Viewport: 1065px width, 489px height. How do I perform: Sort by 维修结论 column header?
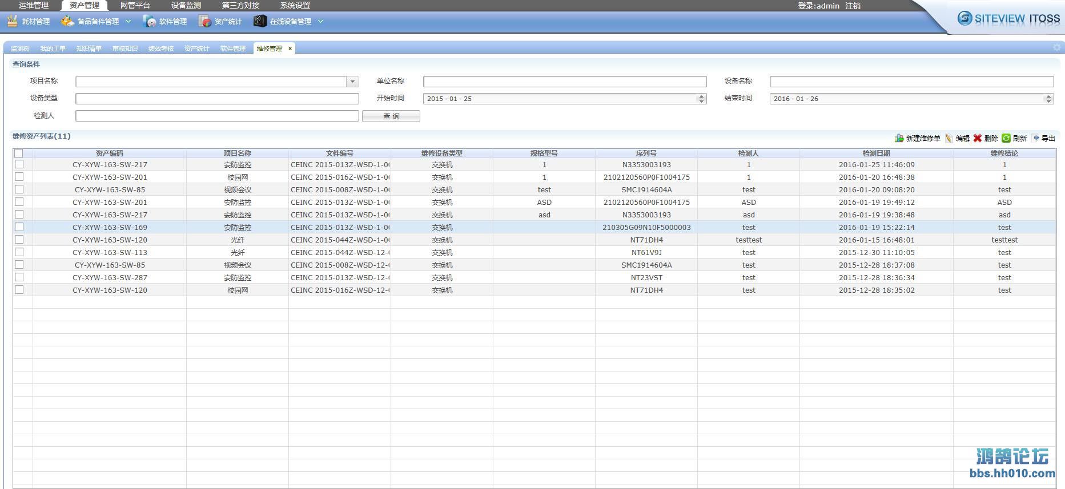point(1004,153)
